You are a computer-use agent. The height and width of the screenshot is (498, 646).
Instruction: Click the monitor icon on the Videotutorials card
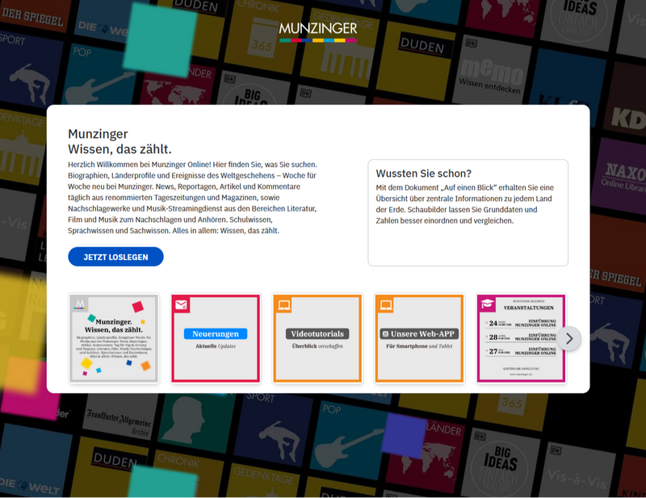click(x=284, y=305)
